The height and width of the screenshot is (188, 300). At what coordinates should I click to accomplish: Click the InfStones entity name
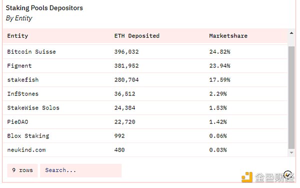[x=23, y=94]
